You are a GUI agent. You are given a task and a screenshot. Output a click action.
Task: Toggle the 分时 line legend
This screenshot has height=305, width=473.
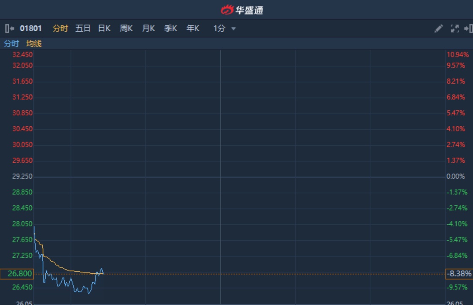pos(11,44)
